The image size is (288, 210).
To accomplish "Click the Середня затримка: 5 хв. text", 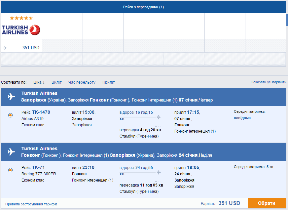I will [254, 167].
